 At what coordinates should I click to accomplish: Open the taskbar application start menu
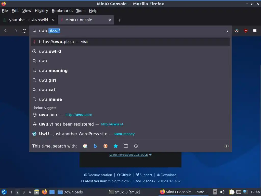click(4, 192)
